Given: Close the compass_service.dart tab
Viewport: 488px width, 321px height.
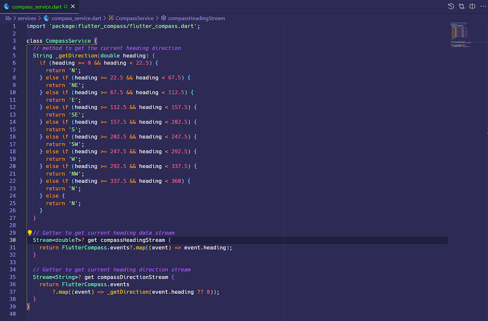Looking at the screenshot, I should tap(73, 7).
